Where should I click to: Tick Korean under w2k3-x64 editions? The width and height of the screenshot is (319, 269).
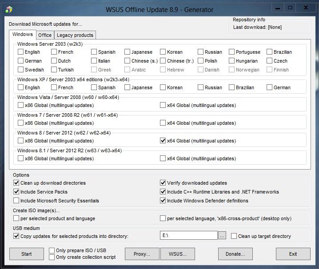click(x=163, y=87)
